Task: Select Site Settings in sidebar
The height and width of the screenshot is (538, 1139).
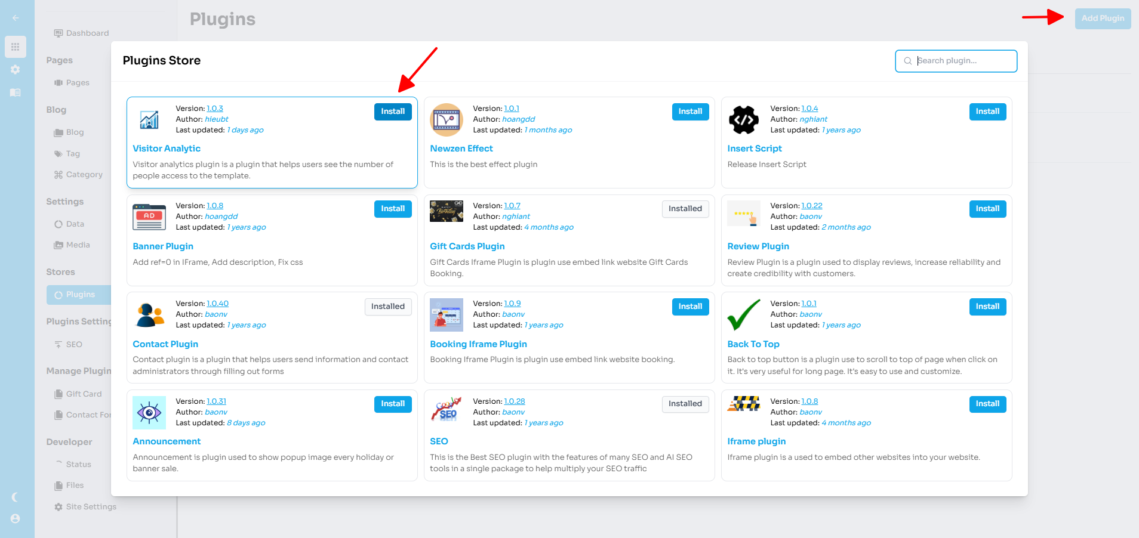Action: [91, 507]
